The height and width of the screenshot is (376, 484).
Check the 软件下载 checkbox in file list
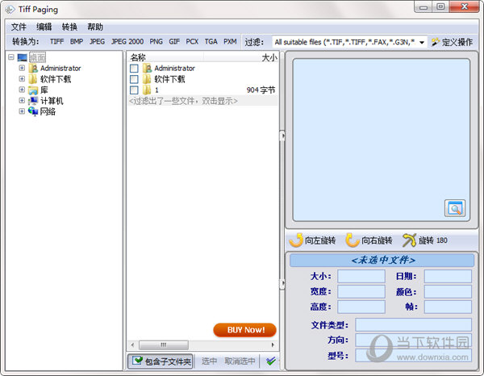click(134, 79)
